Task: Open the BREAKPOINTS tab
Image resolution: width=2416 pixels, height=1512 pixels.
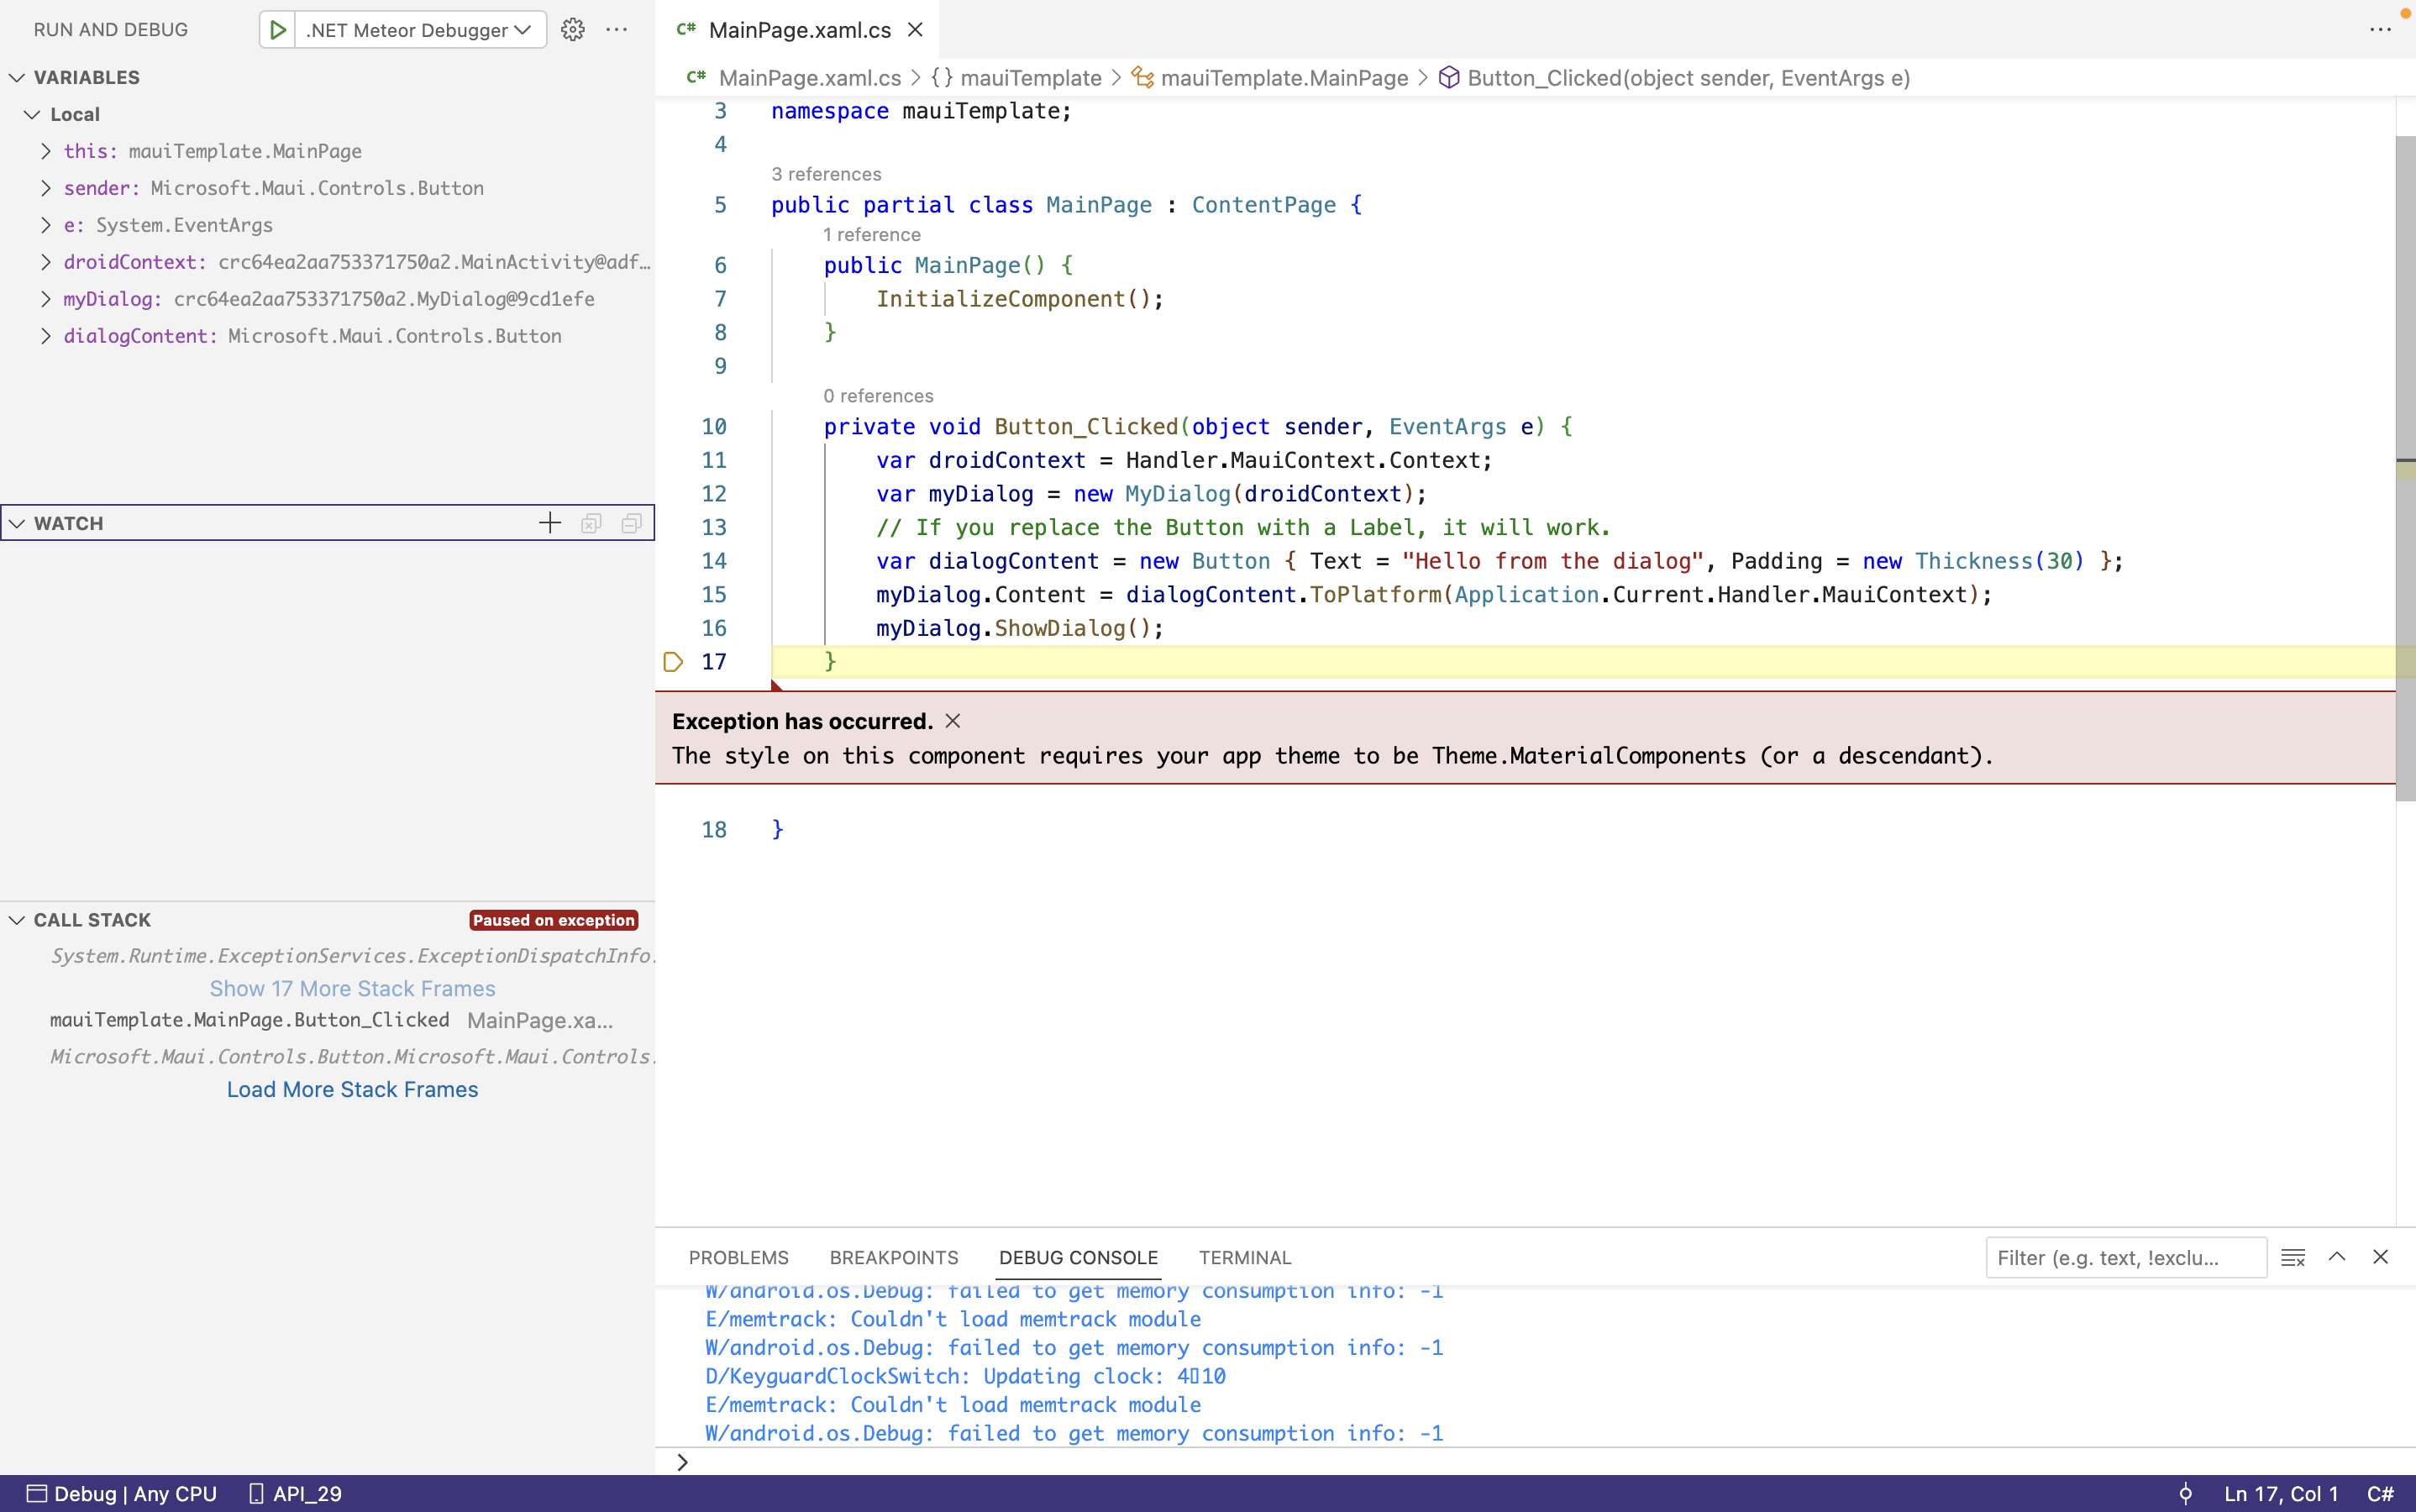Action: 893,1257
